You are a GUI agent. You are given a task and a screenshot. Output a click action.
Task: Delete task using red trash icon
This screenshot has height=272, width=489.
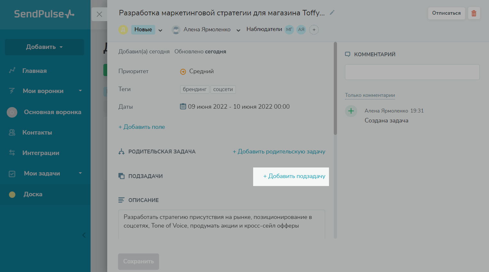(474, 13)
